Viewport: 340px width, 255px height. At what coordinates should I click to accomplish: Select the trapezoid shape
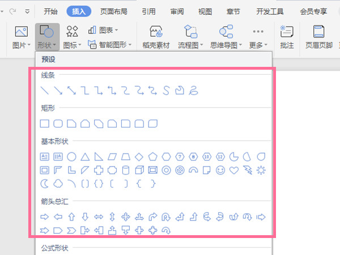(126, 156)
